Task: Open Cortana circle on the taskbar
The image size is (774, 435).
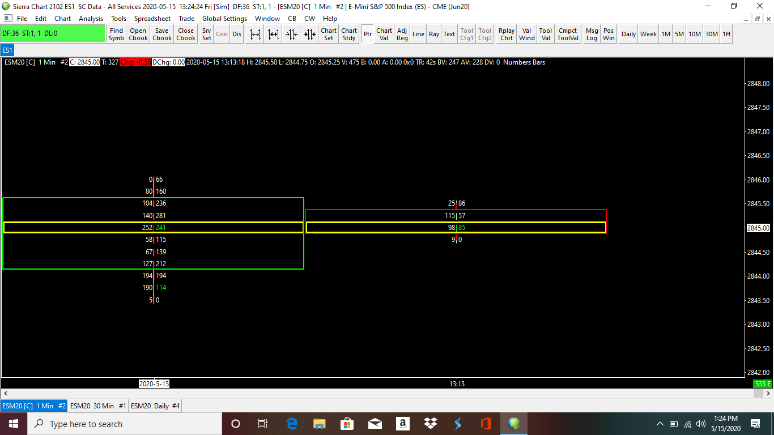Action: click(236, 424)
